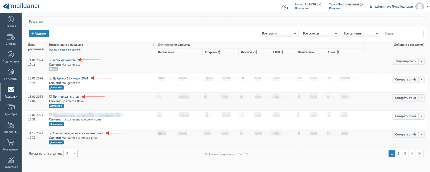
Task: Go to next page arrow
Action: coord(412,154)
